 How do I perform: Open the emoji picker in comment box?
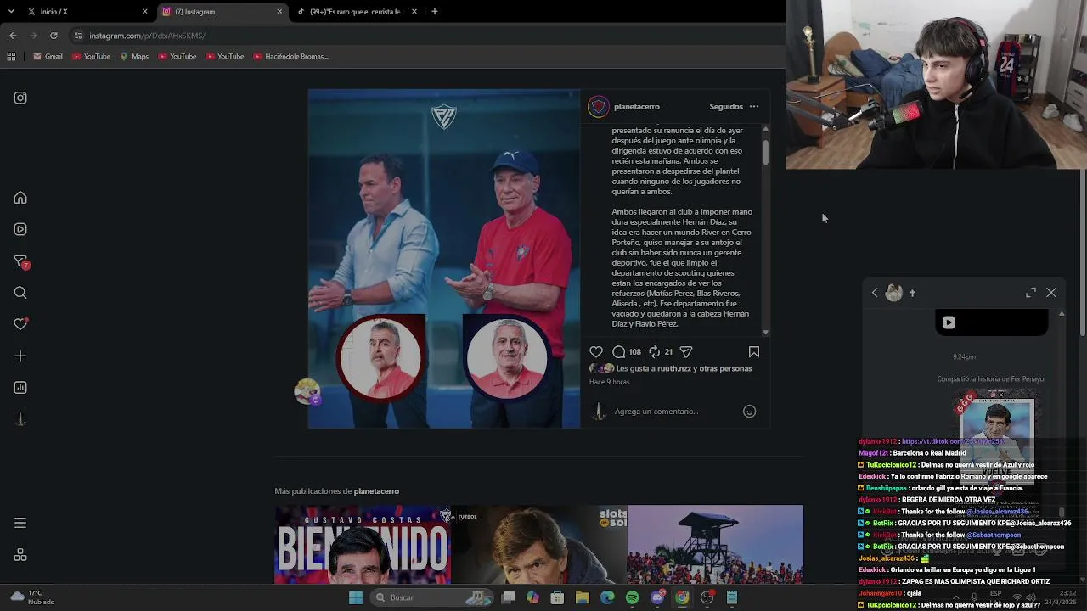749,412
